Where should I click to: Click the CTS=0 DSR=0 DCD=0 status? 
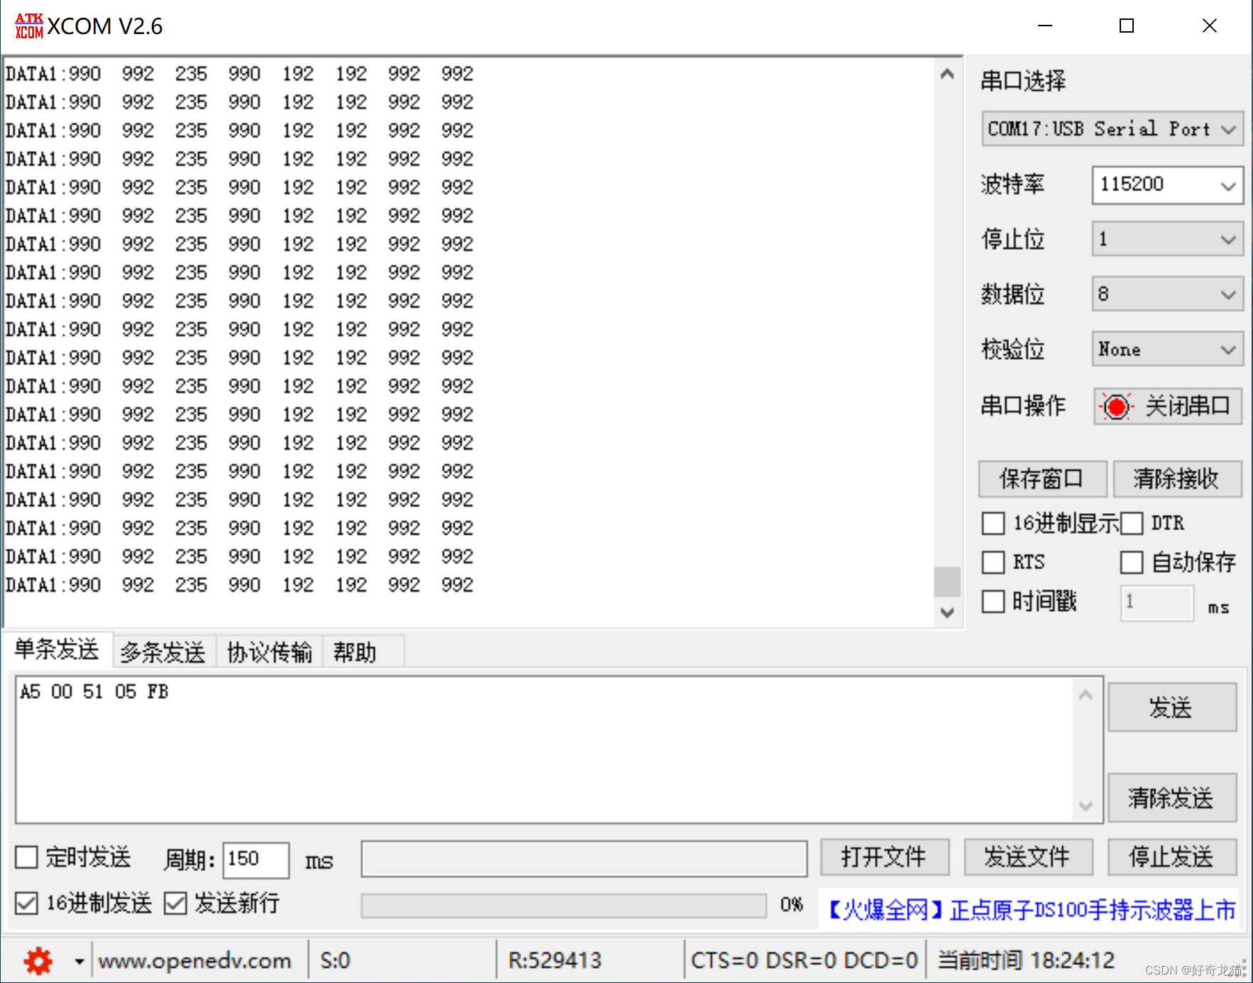[805, 961]
